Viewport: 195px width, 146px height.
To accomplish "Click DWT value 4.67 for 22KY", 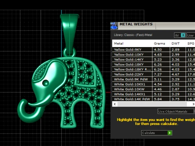I will [x=175, y=74].
